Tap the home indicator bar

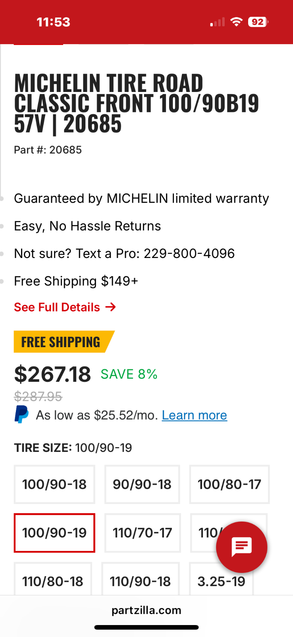[146, 627]
